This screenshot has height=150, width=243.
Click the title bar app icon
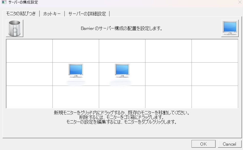pyautogui.click(x=4, y=2)
